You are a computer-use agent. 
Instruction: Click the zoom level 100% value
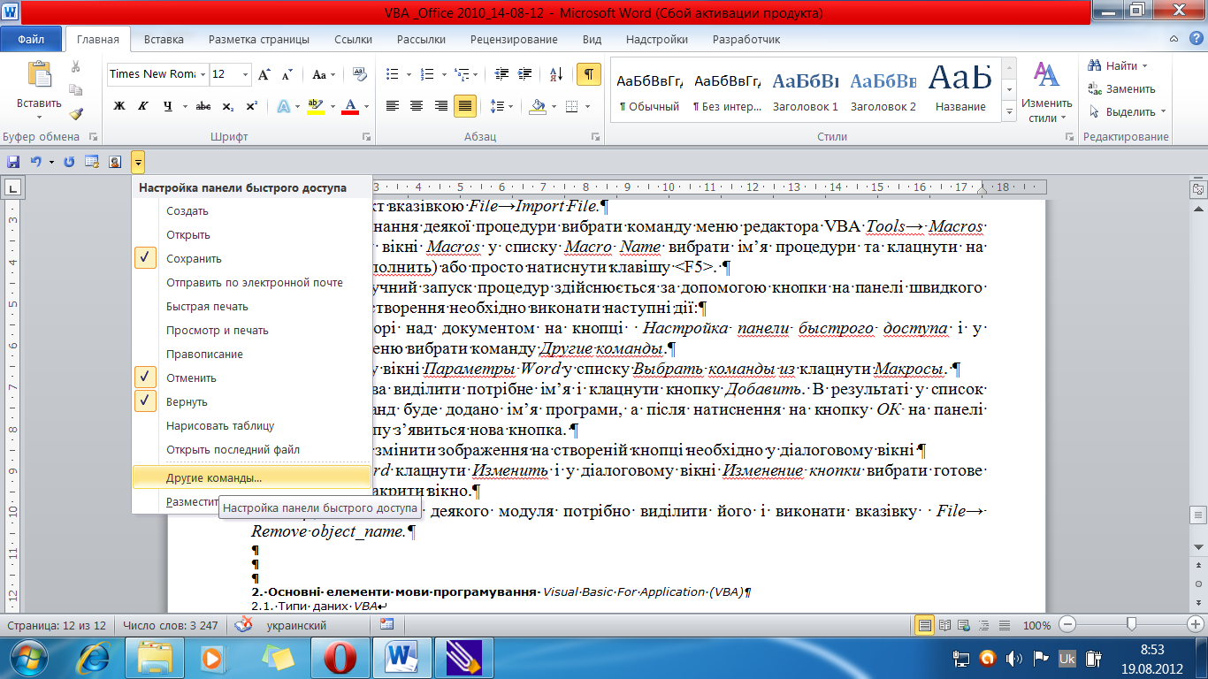(x=1036, y=625)
